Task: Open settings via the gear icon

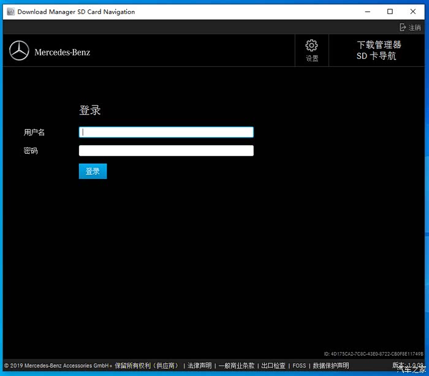Action: pyautogui.click(x=311, y=46)
